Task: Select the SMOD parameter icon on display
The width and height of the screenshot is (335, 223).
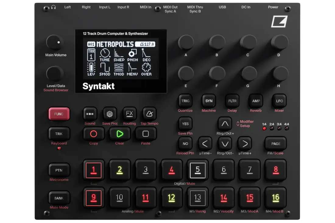Action: pos(105,69)
